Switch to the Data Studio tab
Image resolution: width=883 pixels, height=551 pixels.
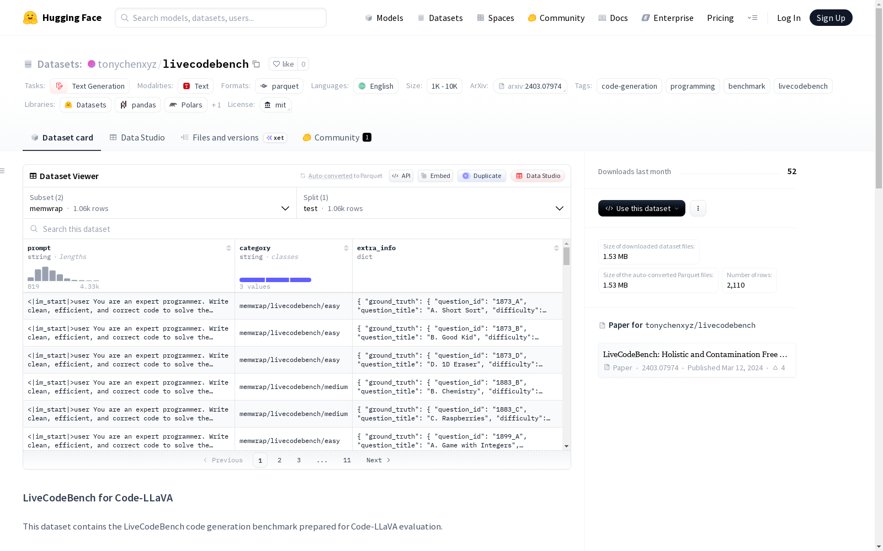click(x=137, y=138)
